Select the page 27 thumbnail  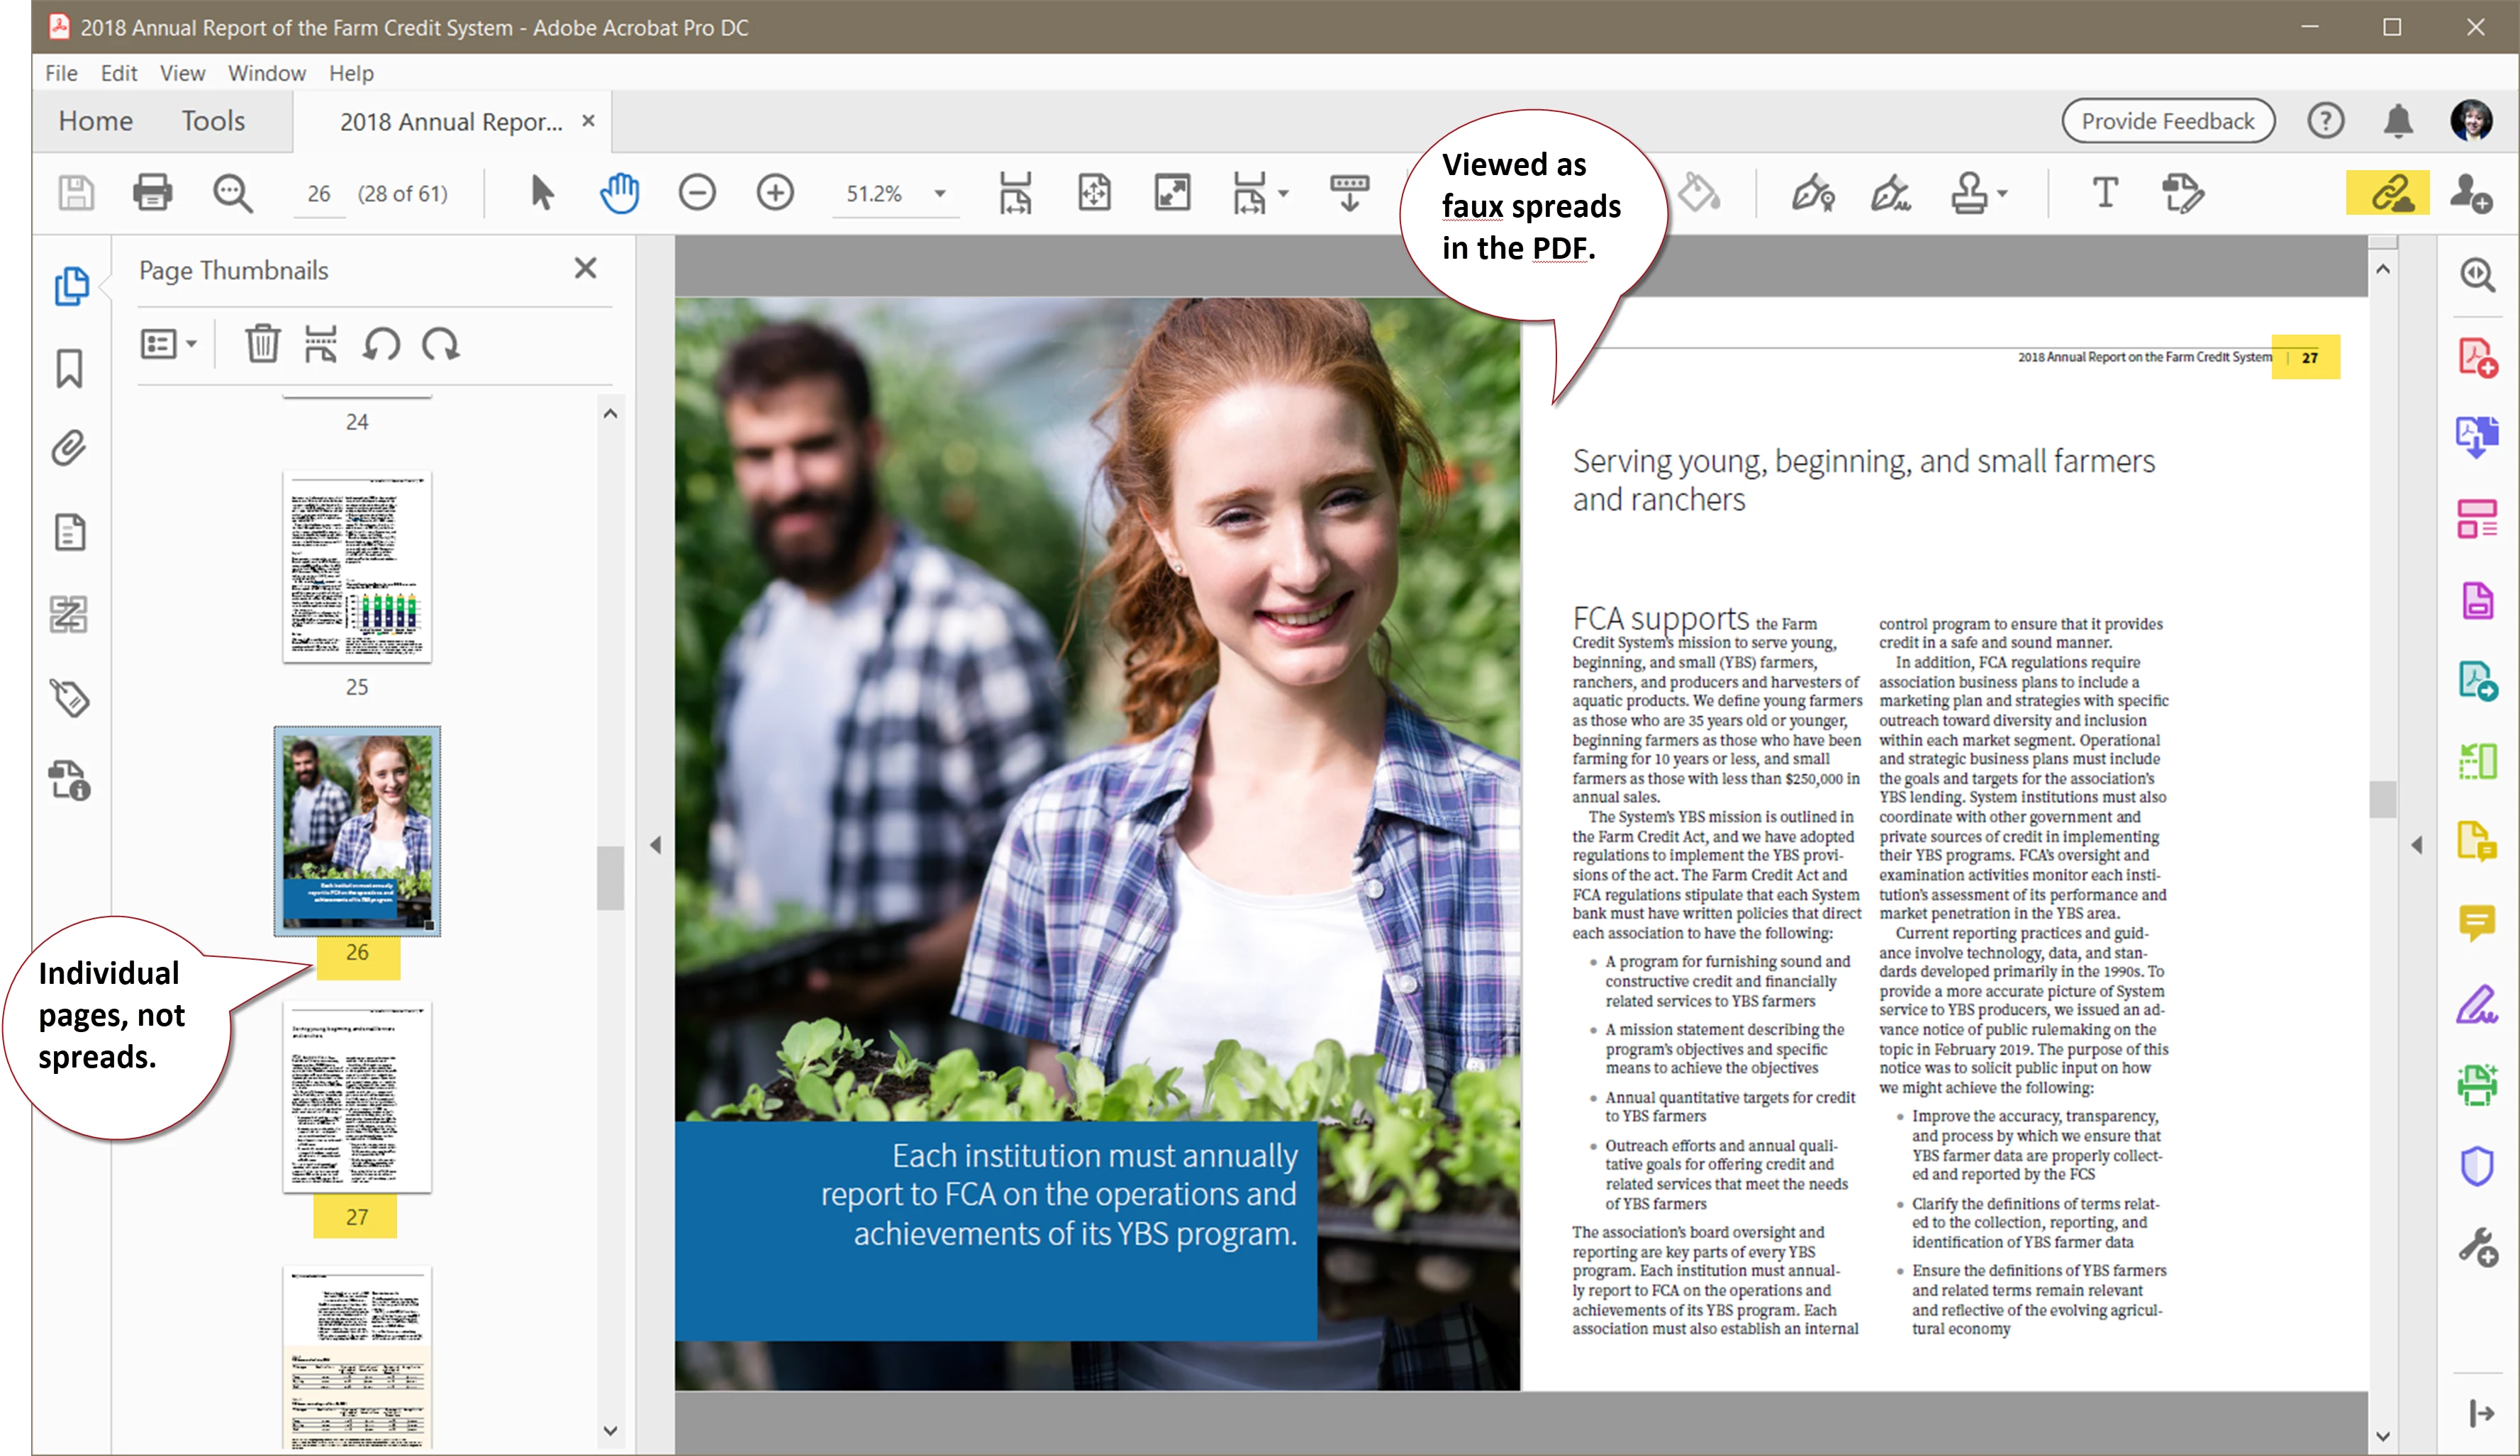click(357, 1096)
